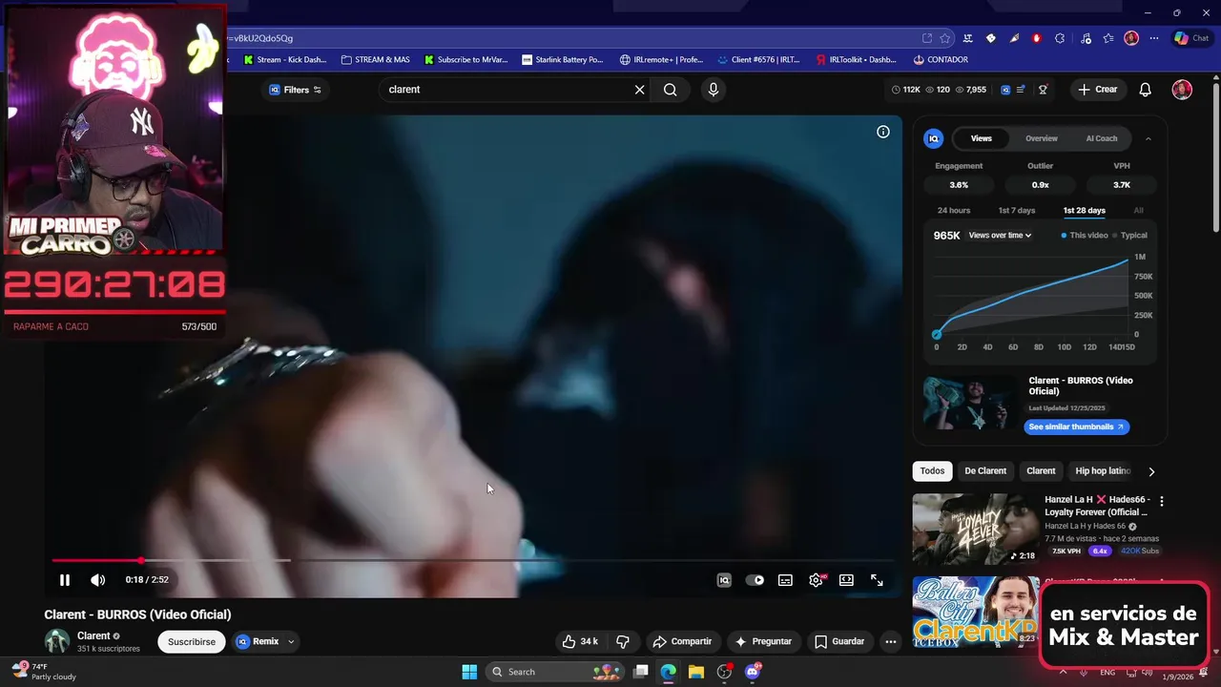Viewport: 1221px width, 687px height.
Task: Favorite this page with the star icon
Action: click(945, 38)
